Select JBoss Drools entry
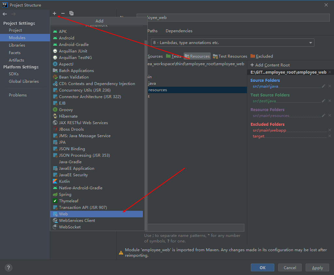This screenshot has height=275, width=334. coord(97,129)
